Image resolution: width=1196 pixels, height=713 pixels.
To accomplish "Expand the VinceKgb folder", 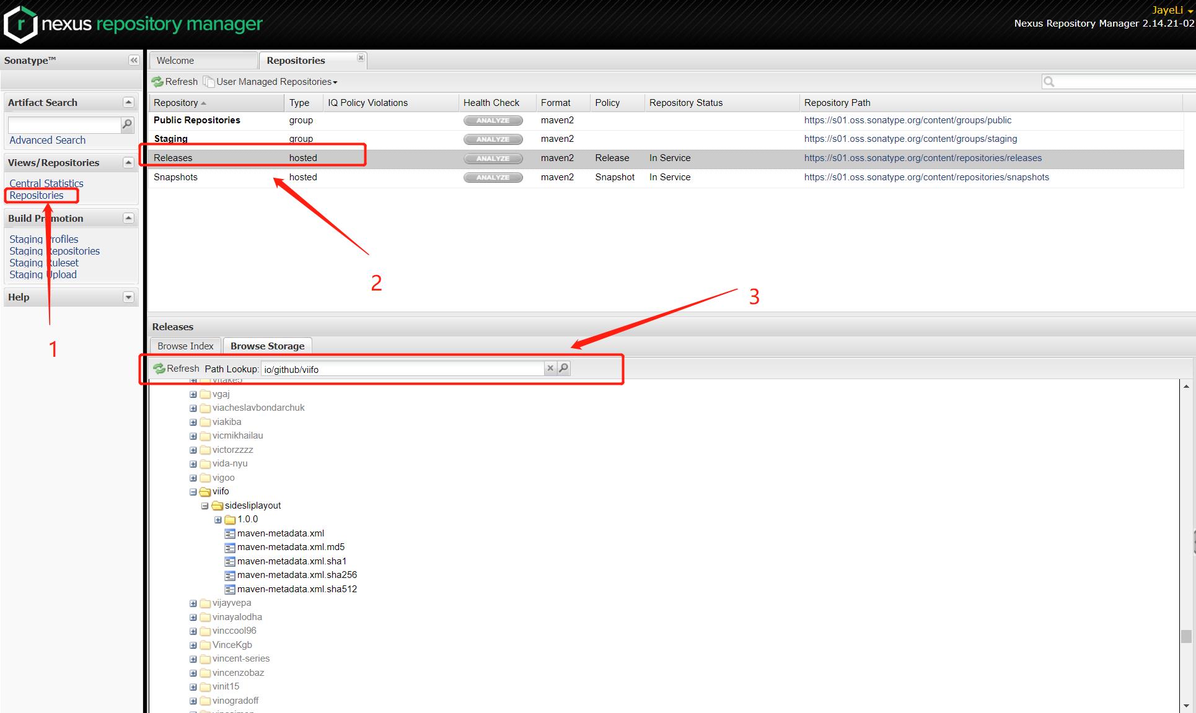I will coord(193,645).
